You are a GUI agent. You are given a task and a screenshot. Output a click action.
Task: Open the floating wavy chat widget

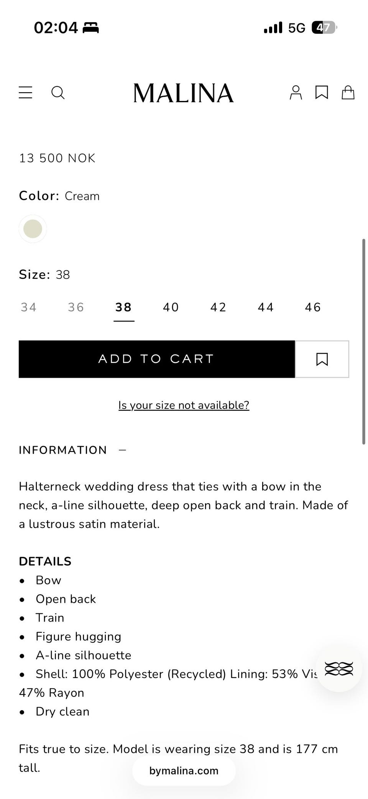339,669
